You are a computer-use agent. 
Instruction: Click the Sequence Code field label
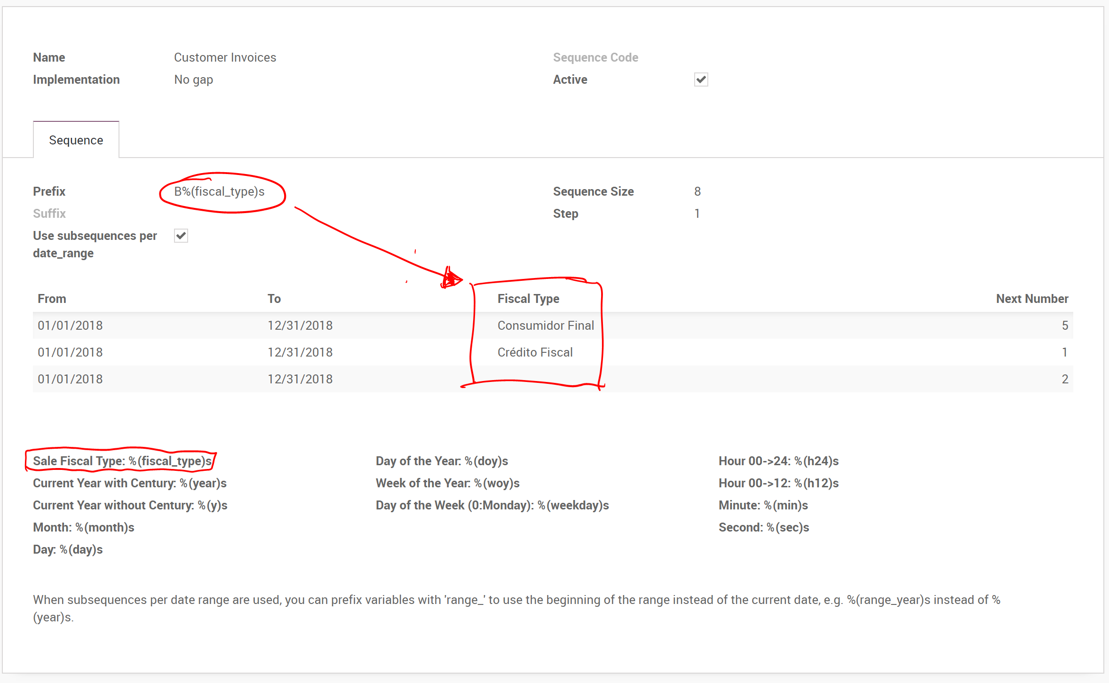pyautogui.click(x=595, y=57)
